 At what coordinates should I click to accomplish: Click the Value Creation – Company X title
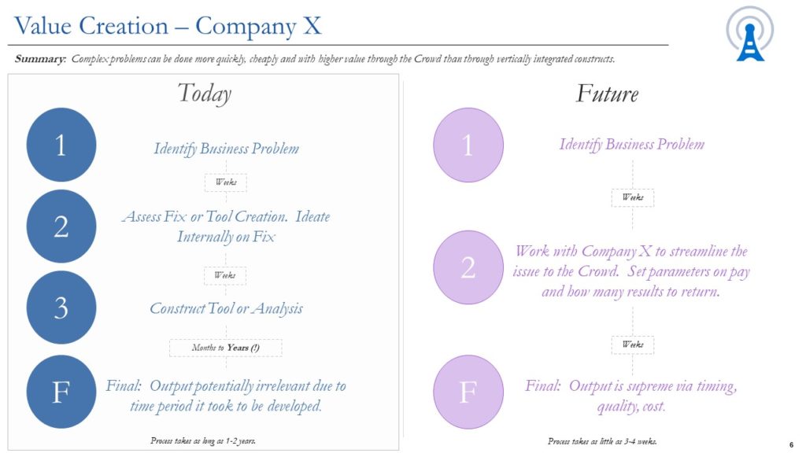pyautogui.click(x=168, y=26)
